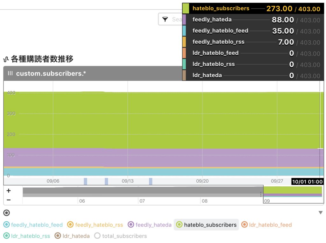Click the annotation marker just before 09/13

pos(106,181)
